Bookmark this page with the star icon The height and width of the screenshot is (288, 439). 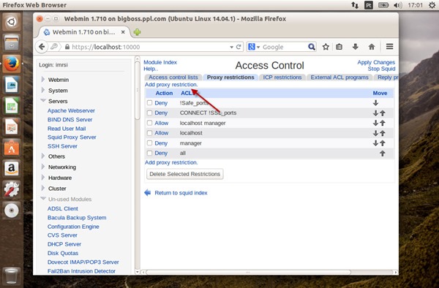pos(326,47)
